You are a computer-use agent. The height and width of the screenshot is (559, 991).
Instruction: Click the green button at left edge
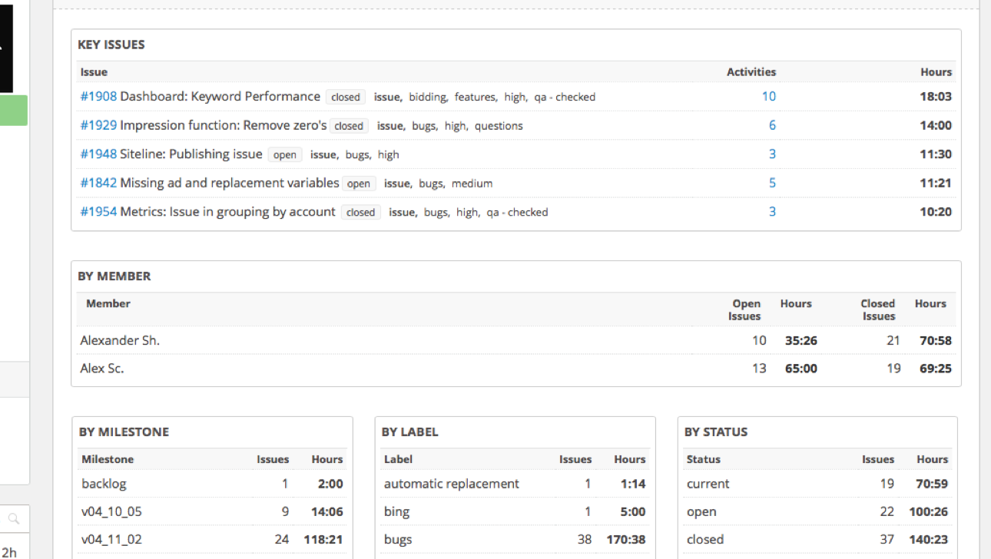[x=14, y=111]
